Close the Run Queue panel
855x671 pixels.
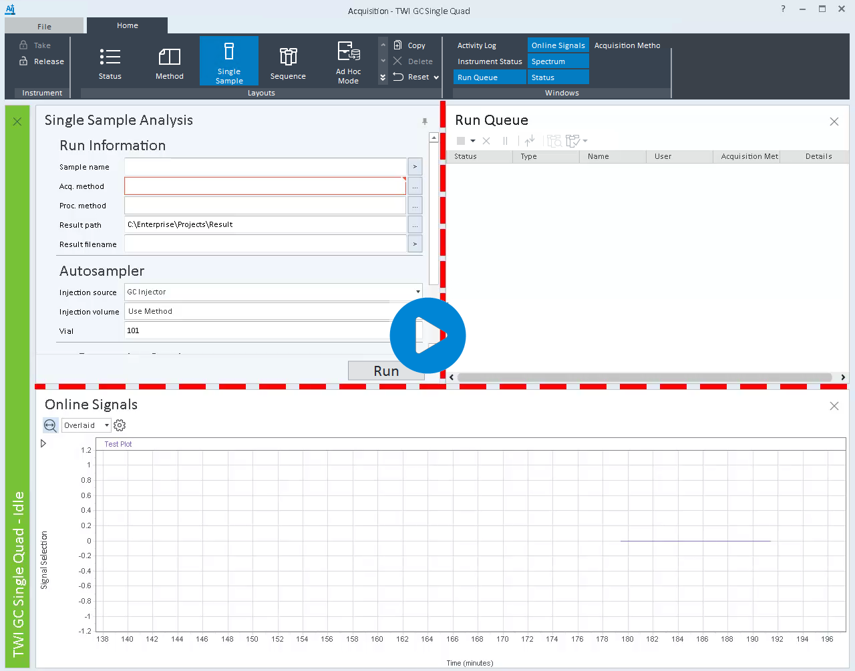pyautogui.click(x=834, y=122)
